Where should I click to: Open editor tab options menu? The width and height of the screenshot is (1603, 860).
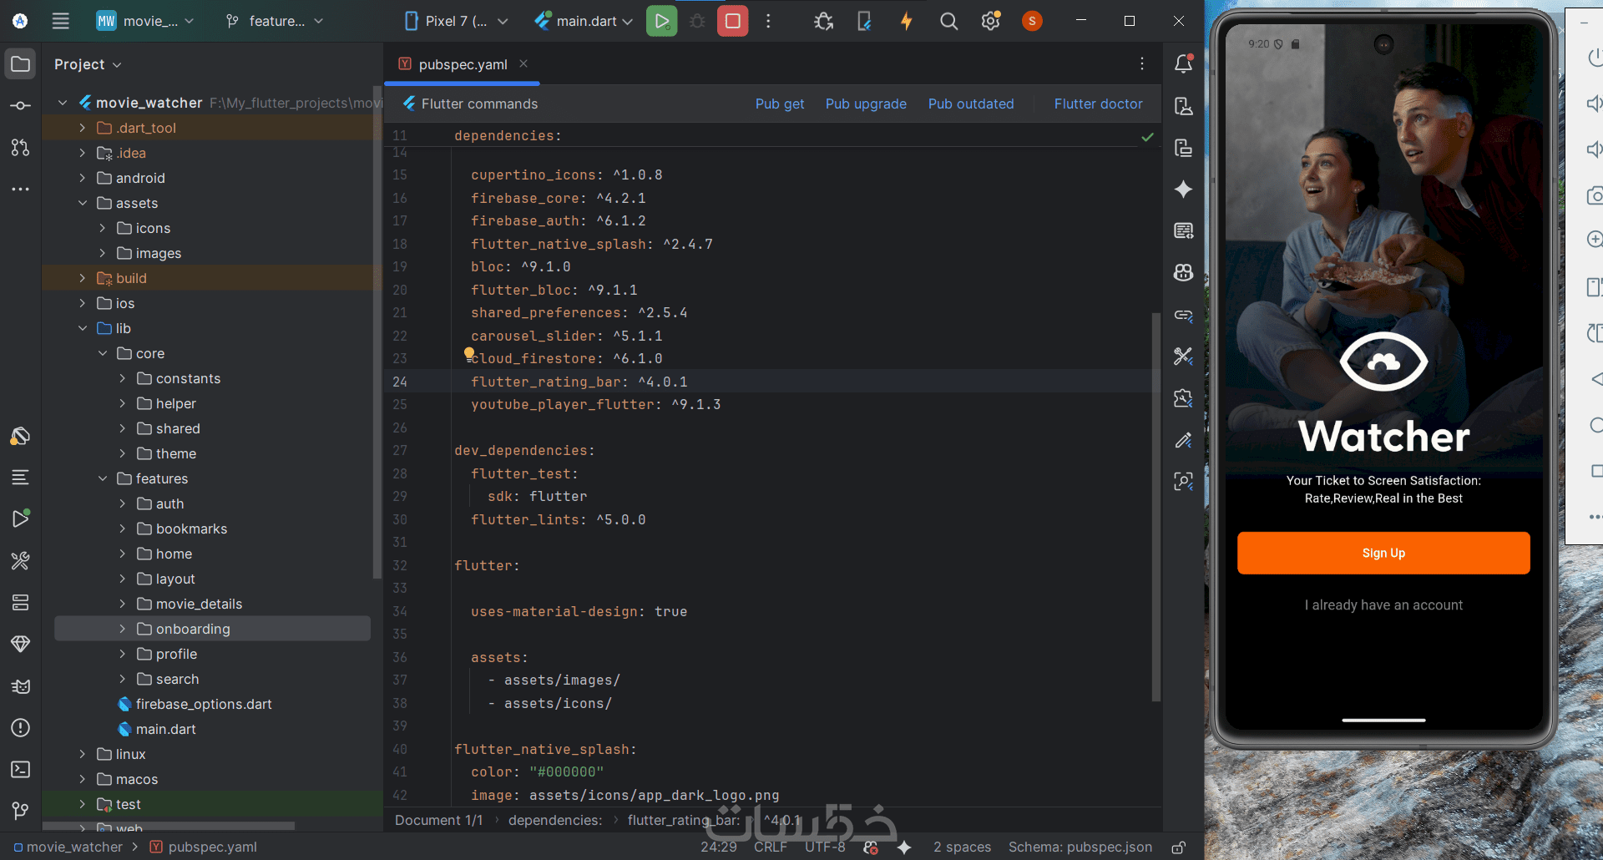tap(1142, 63)
